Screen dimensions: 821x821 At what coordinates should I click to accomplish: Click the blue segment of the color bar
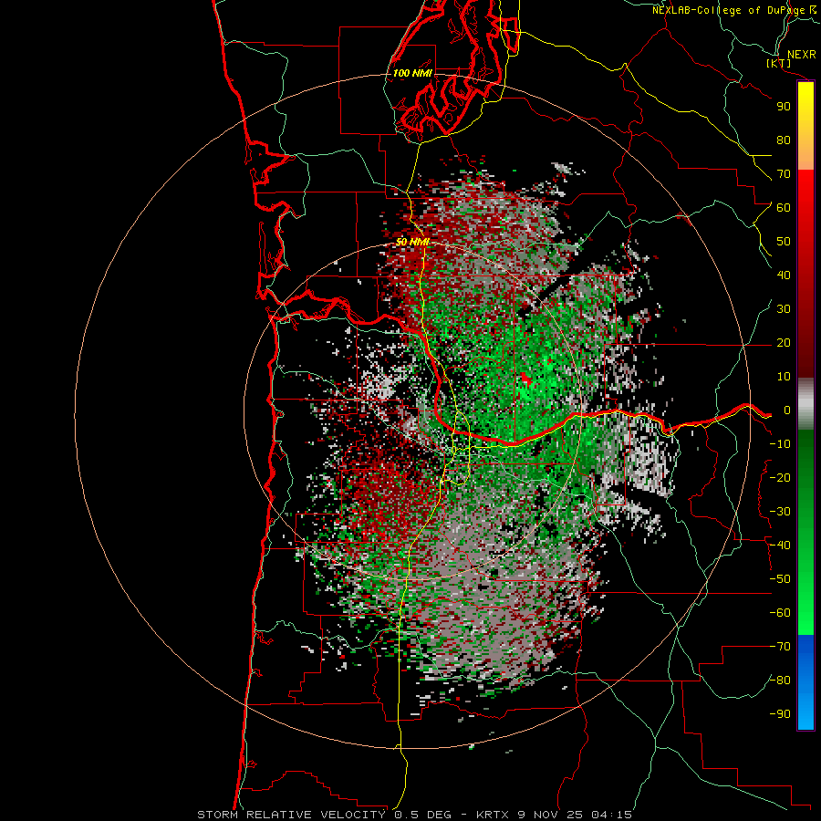point(805,682)
